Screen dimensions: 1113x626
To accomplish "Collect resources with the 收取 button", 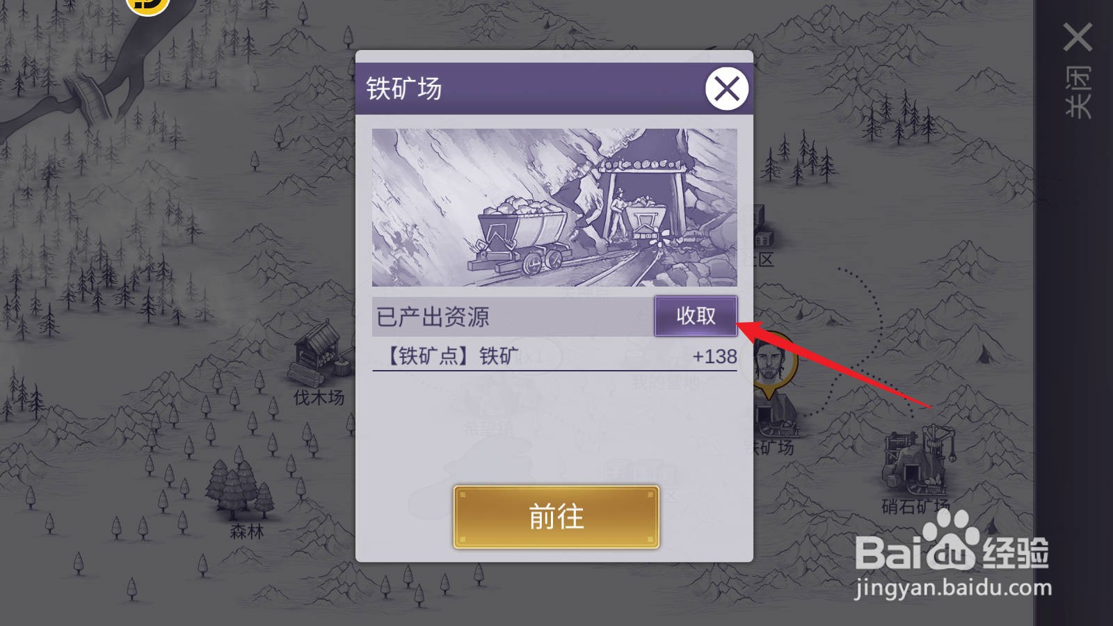I will 696,316.
